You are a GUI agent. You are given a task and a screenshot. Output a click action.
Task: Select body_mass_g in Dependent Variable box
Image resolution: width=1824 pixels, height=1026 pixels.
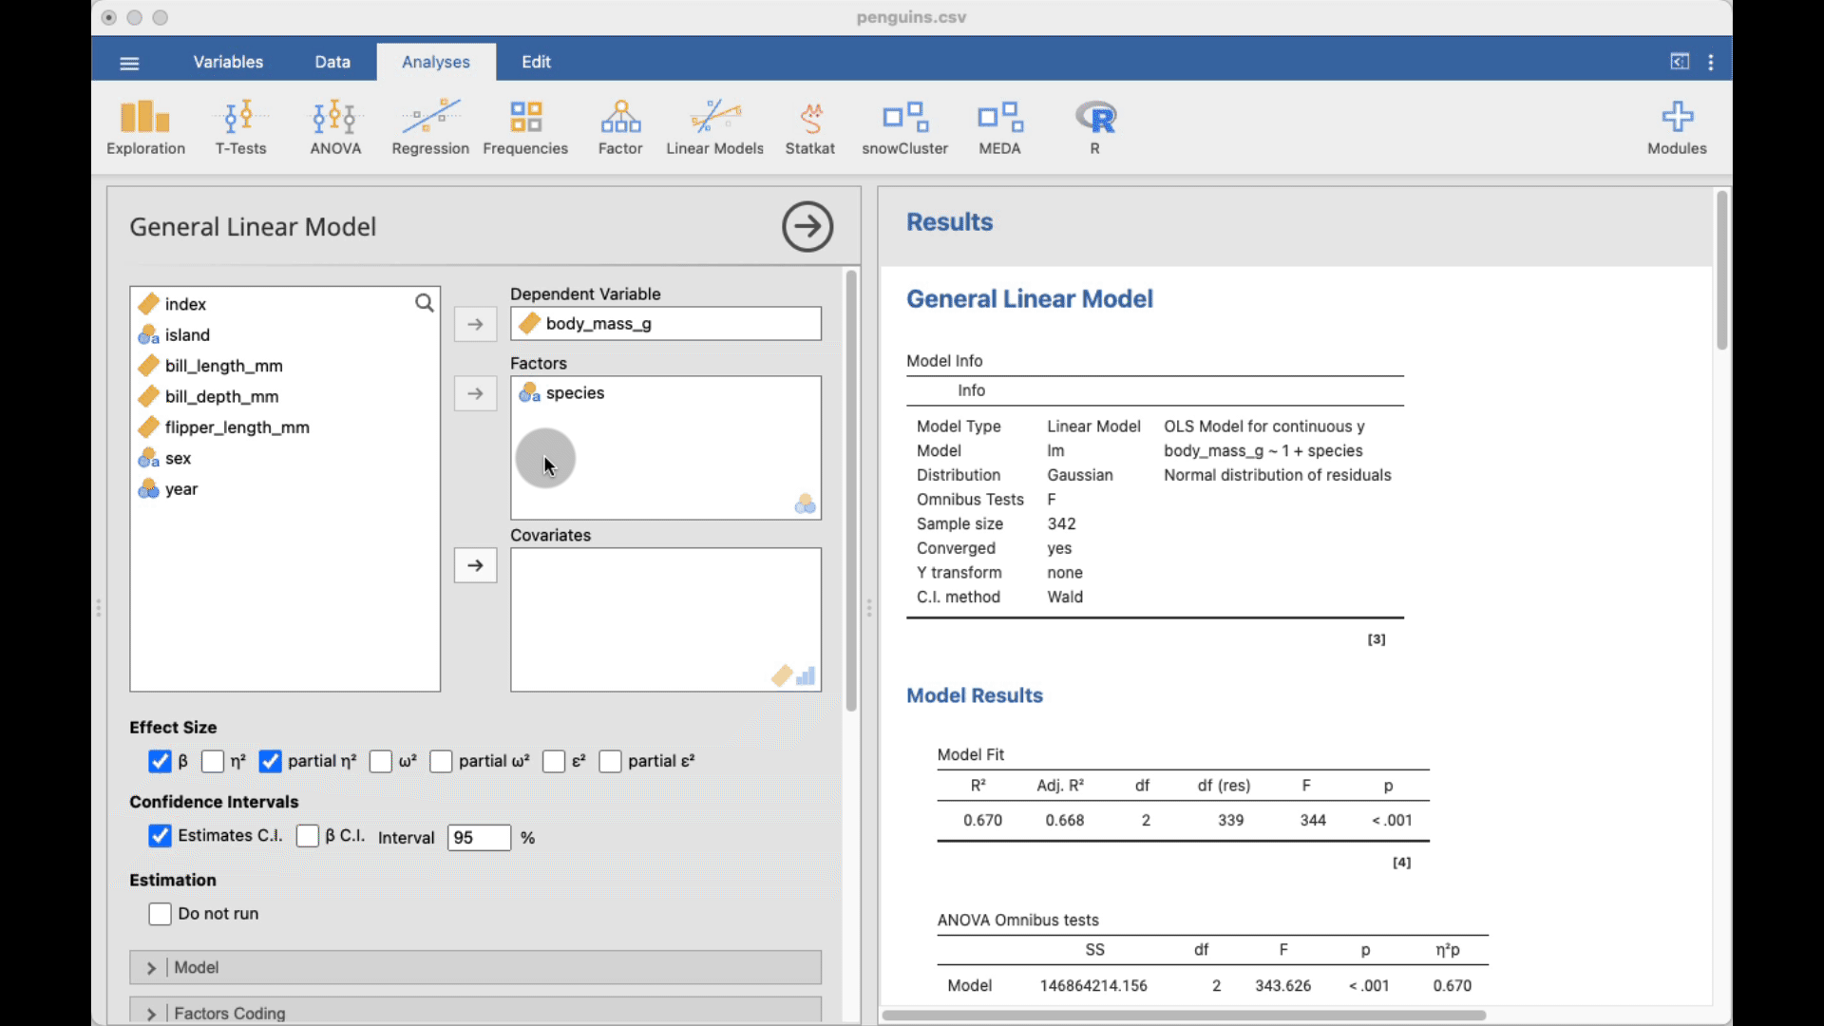click(x=665, y=324)
